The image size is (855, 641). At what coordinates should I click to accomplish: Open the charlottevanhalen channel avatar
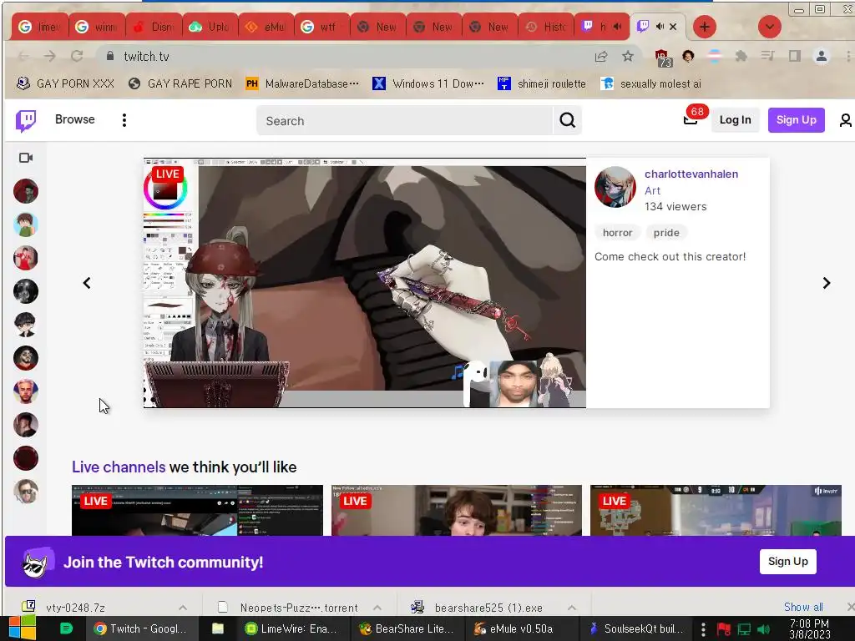615,187
